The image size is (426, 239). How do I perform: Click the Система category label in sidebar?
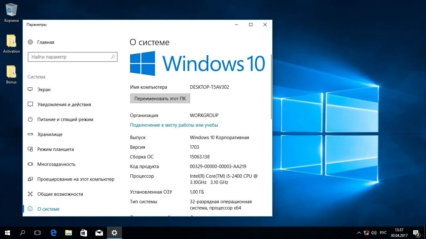(x=36, y=77)
